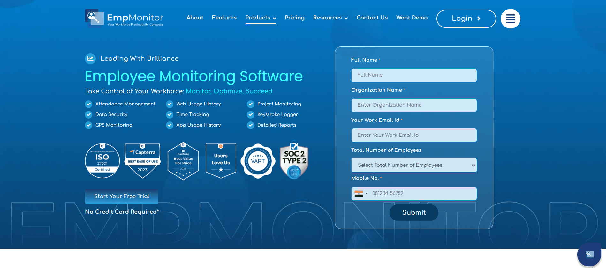Click the checkmark icon beside Keystroke Logger
Screen dimensions: 606x270
tap(251, 114)
